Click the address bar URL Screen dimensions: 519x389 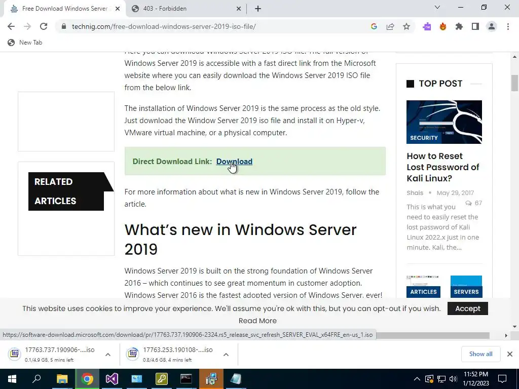[164, 26]
